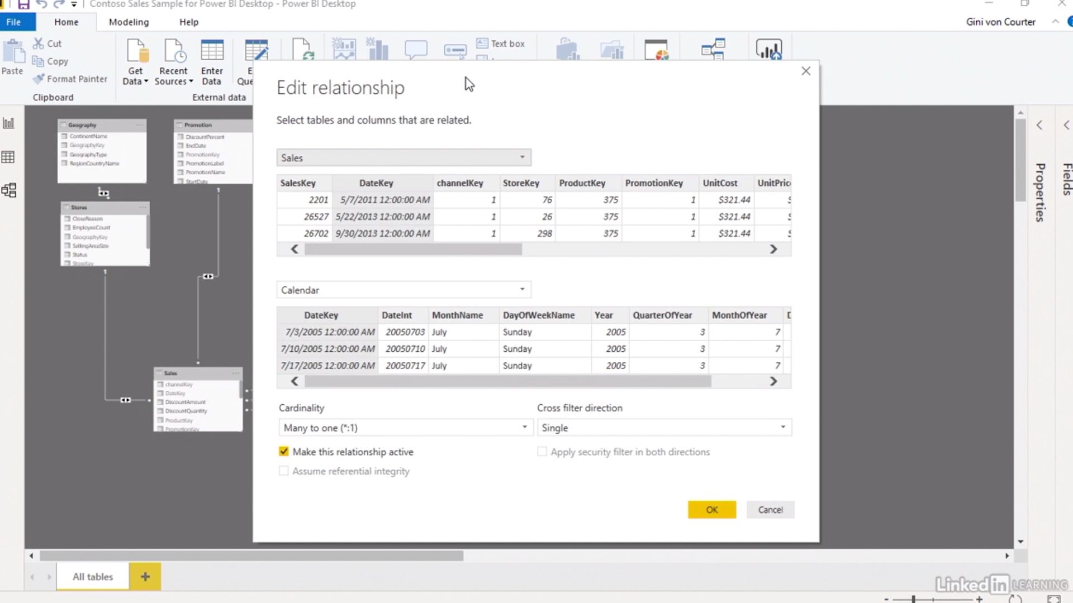Click the Gini von Courter account name
The image size is (1073, 603).
point(1001,22)
